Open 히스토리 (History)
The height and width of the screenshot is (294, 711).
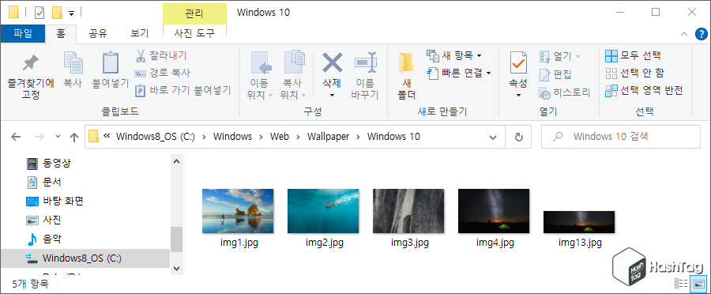tap(565, 93)
